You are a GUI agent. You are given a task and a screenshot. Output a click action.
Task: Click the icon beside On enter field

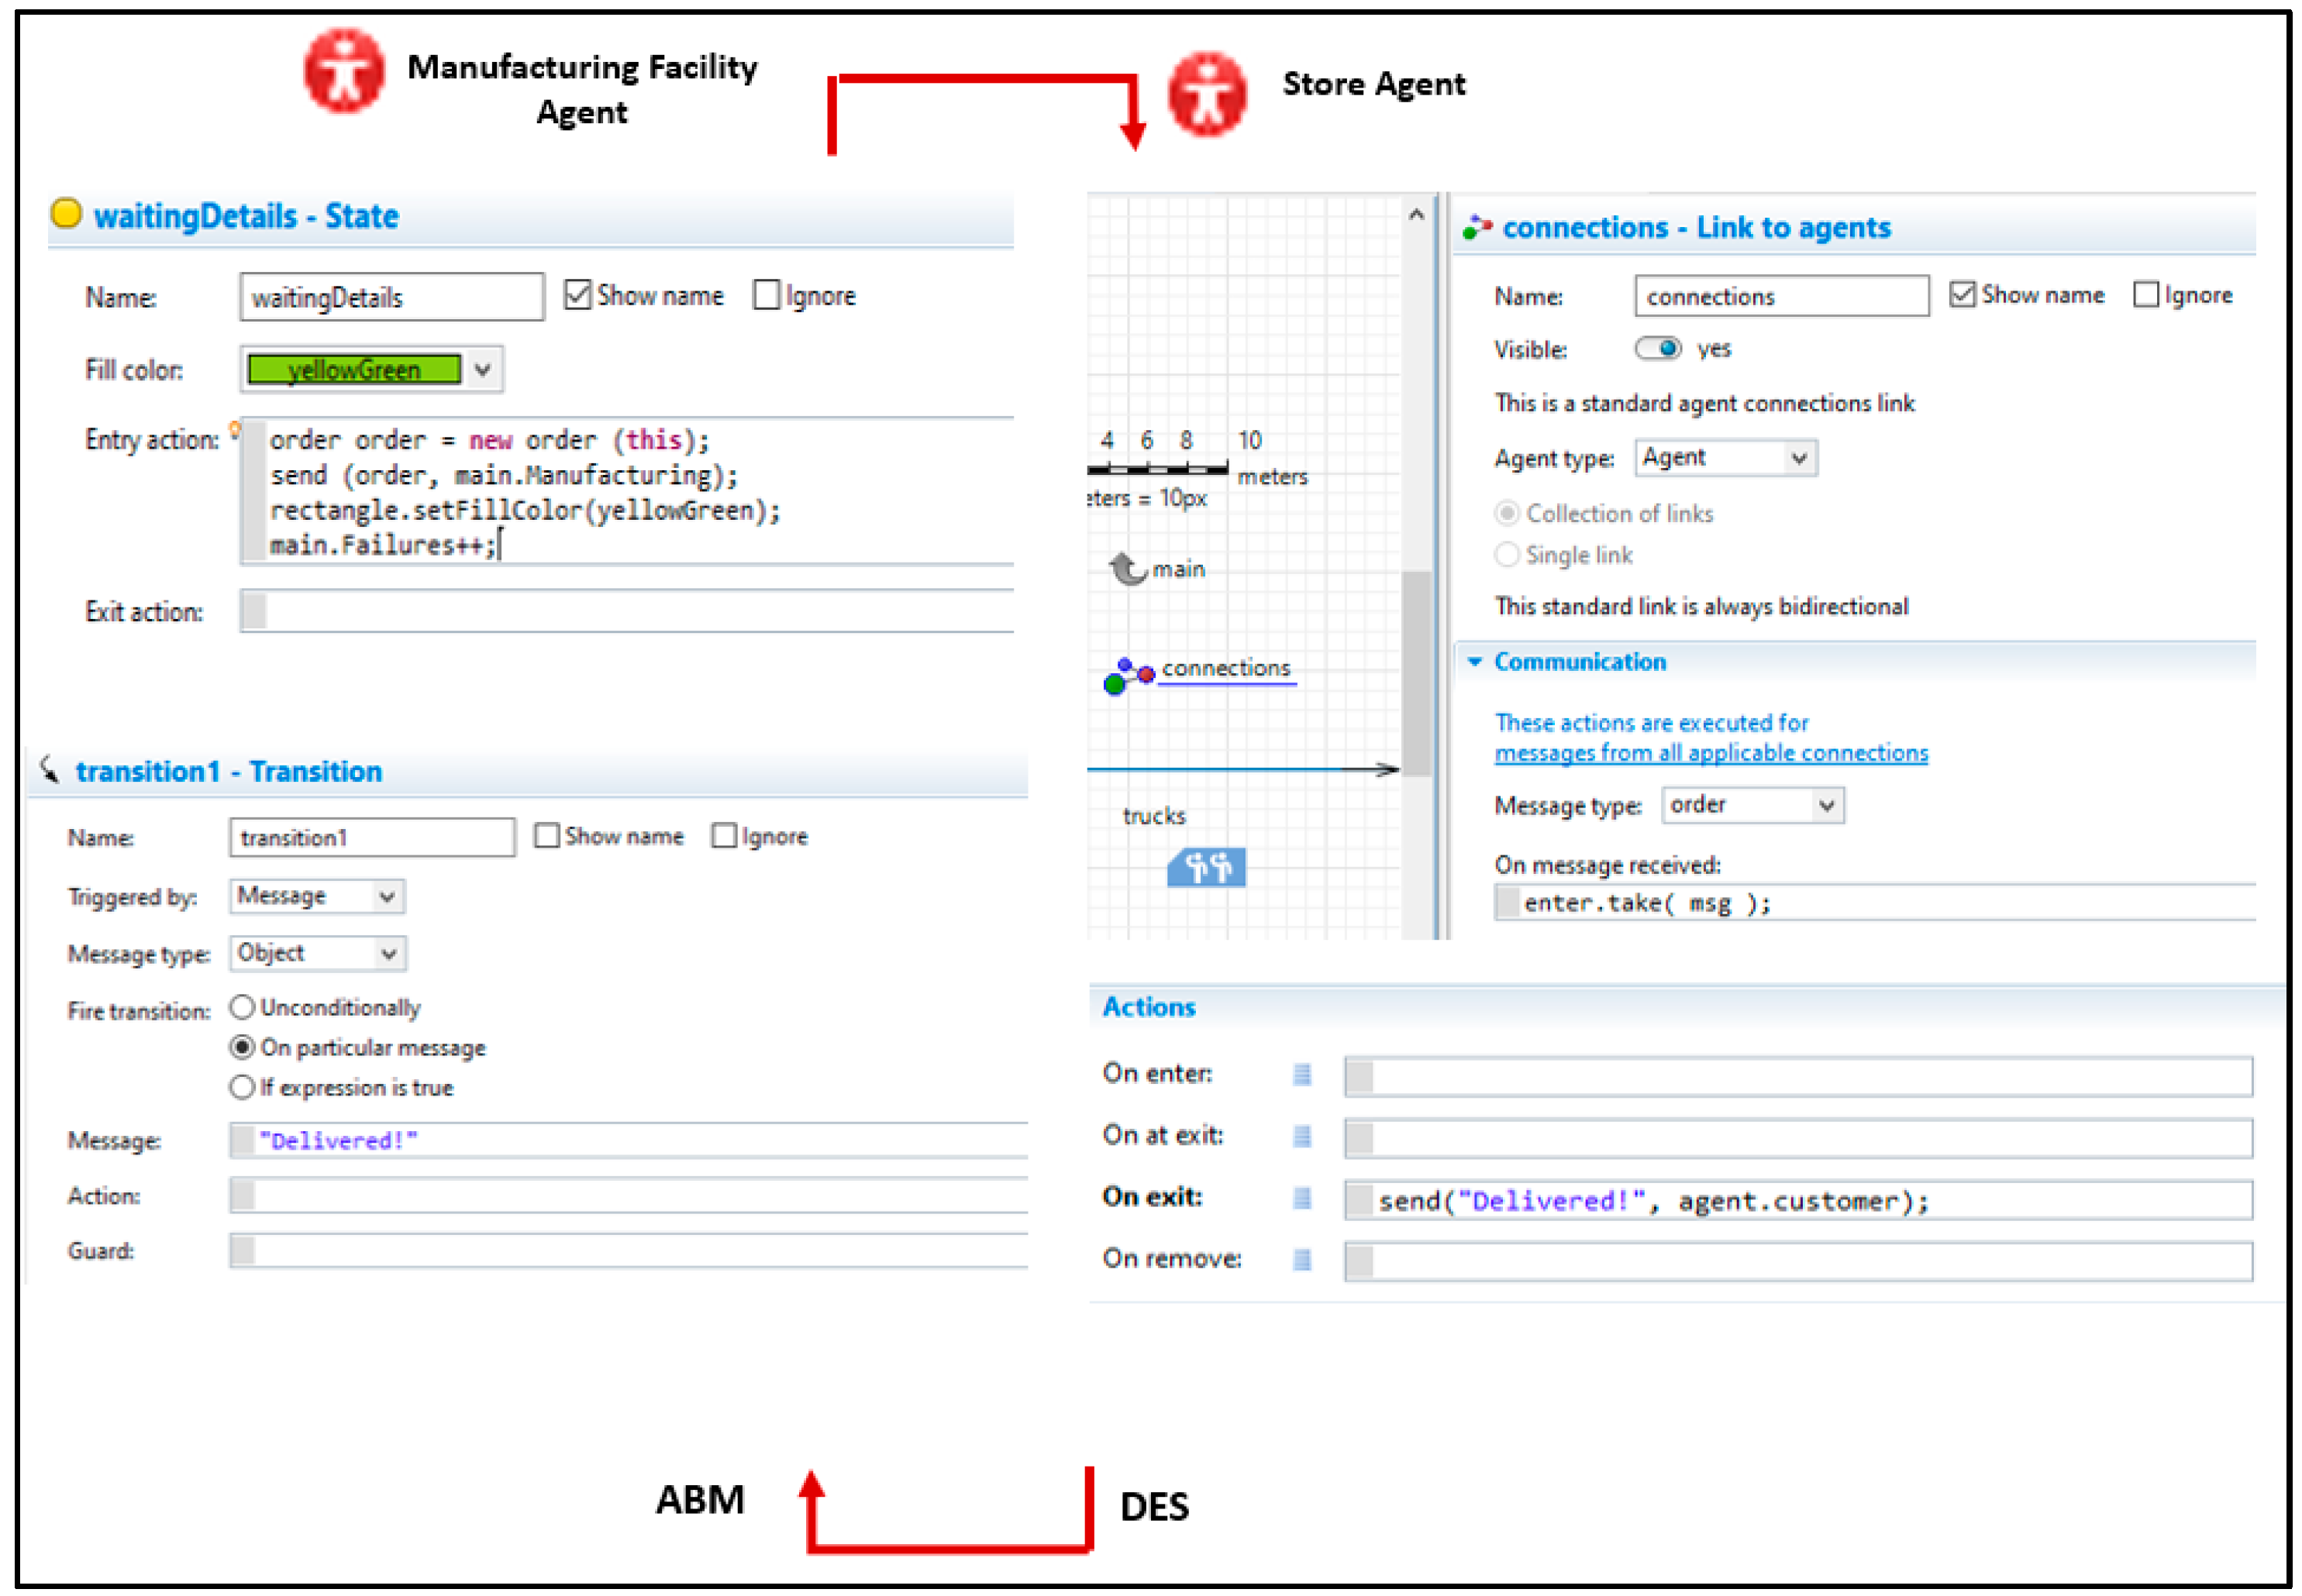[1301, 1074]
